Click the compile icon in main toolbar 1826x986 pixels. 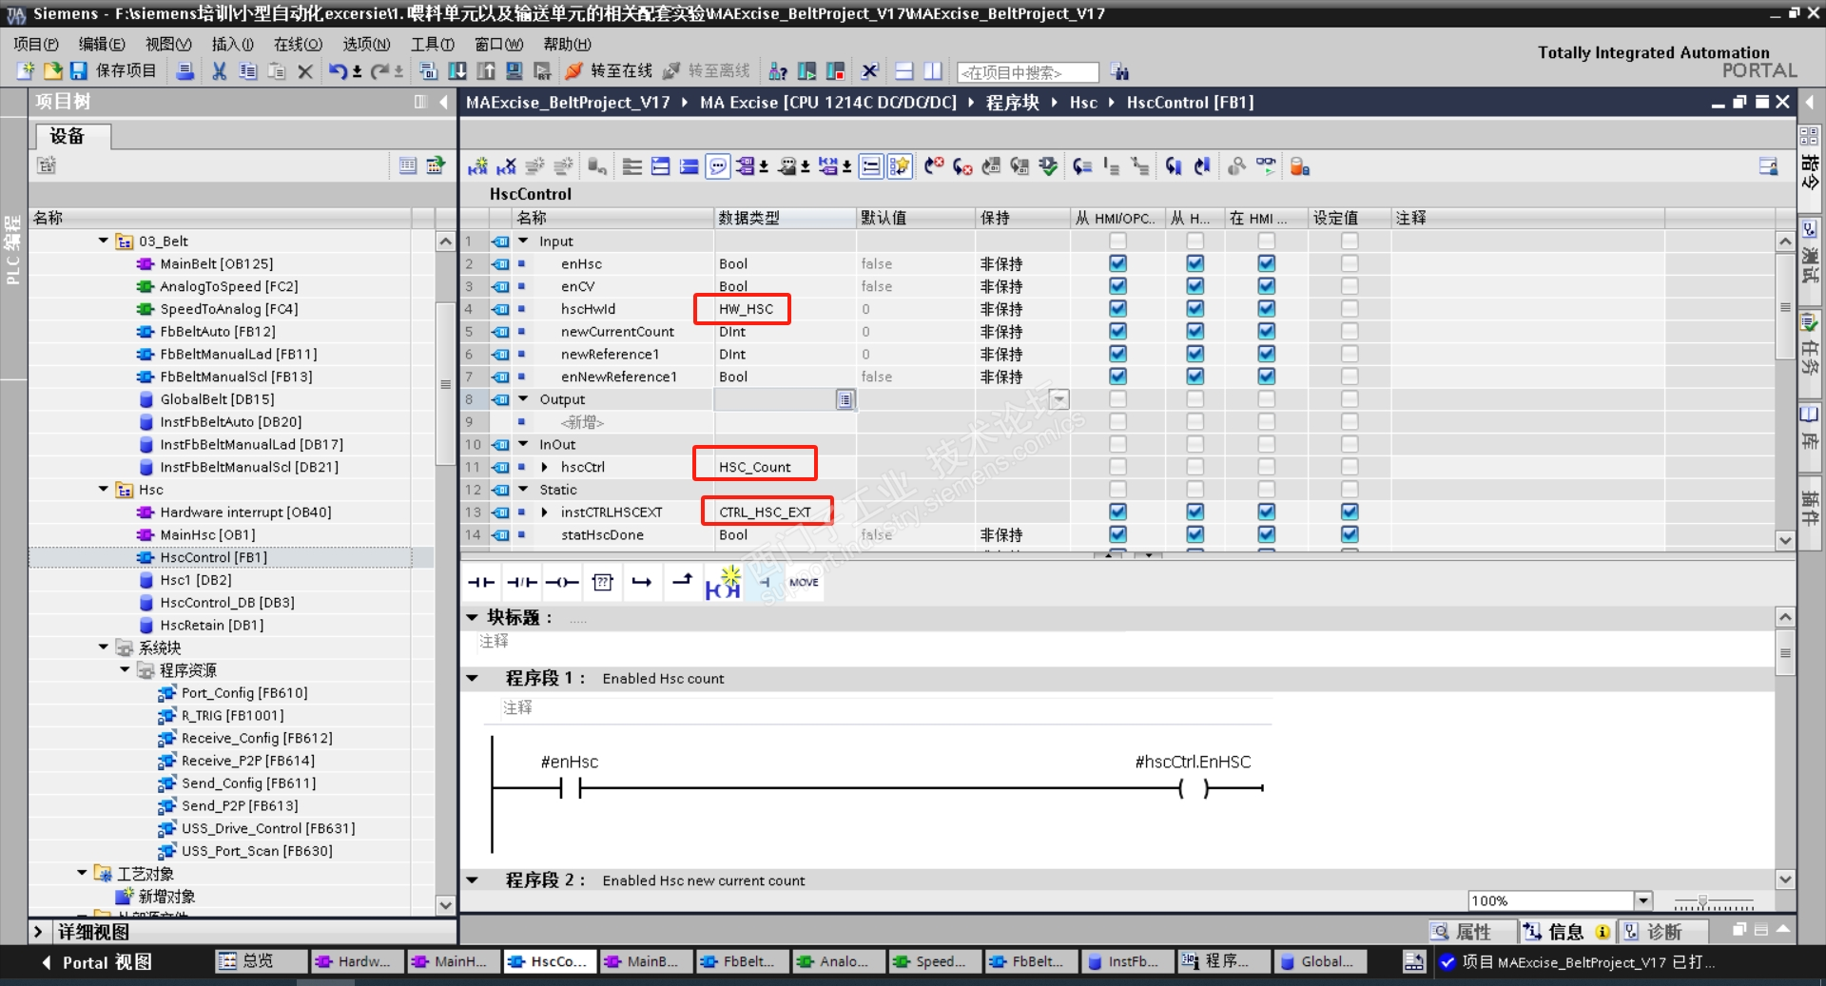[x=429, y=71]
